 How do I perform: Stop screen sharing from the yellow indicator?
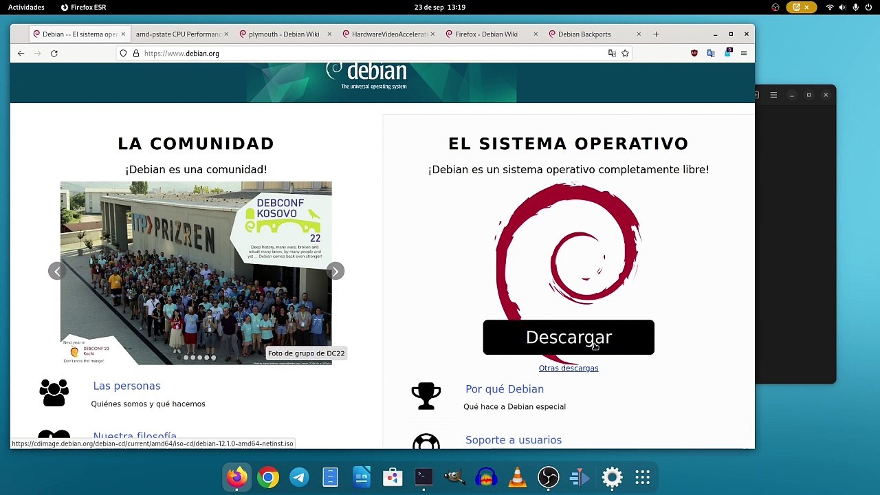802,8
